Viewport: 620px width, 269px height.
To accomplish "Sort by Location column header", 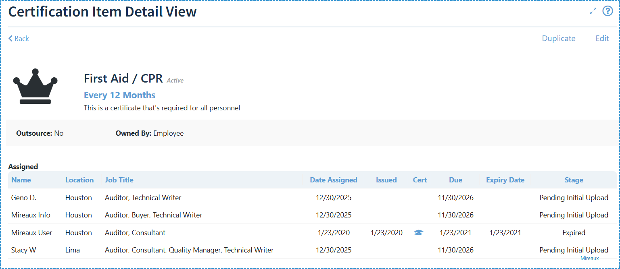I will click(79, 180).
